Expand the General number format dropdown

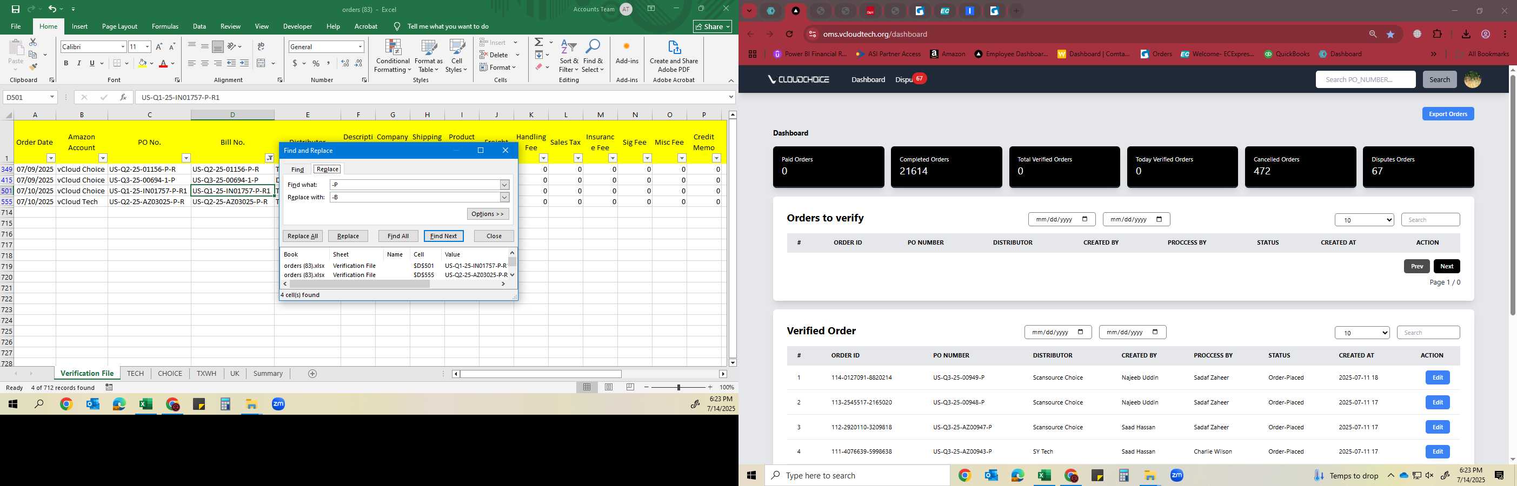click(x=360, y=46)
